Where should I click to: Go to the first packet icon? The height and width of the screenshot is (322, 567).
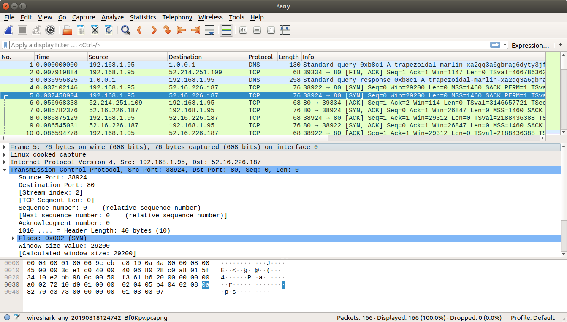(x=181, y=30)
